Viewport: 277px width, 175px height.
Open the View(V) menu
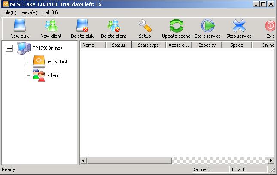[x=29, y=12]
